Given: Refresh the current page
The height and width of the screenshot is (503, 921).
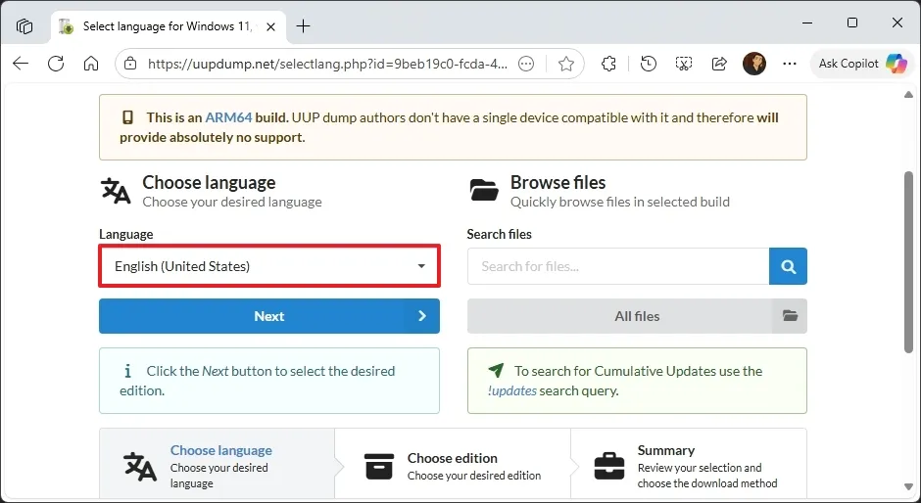Looking at the screenshot, I should 56,64.
